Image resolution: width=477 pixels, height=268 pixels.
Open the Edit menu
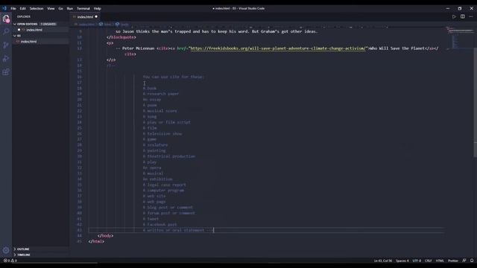click(x=23, y=8)
